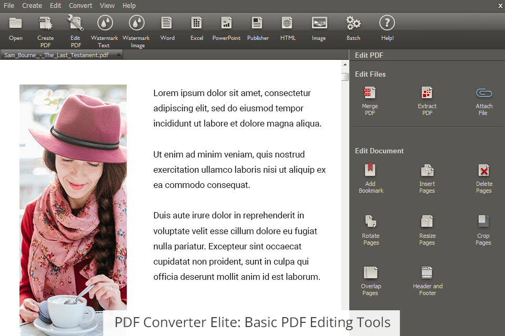Click the Open folder icon
Viewport: 505px width, 336px height.
click(15, 23)
